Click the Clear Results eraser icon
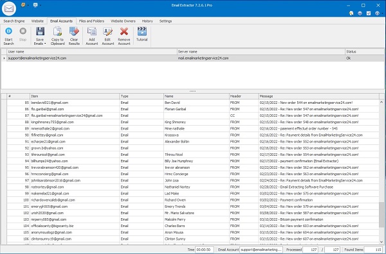Screen dimensions: 386x254 click(x=74, y=31)
